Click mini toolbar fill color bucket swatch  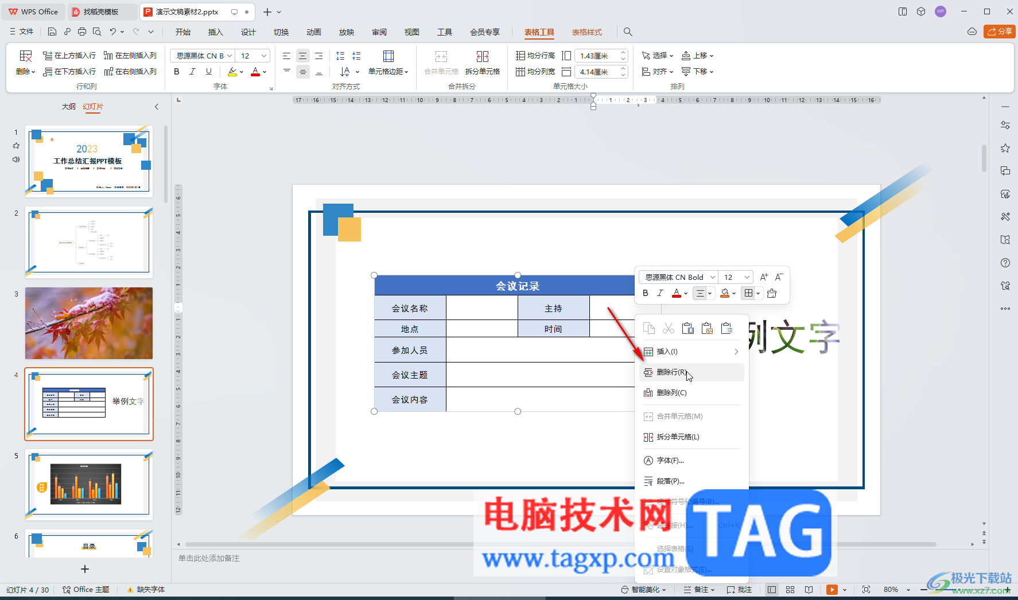pyautogui.click(x=725, y=293)
